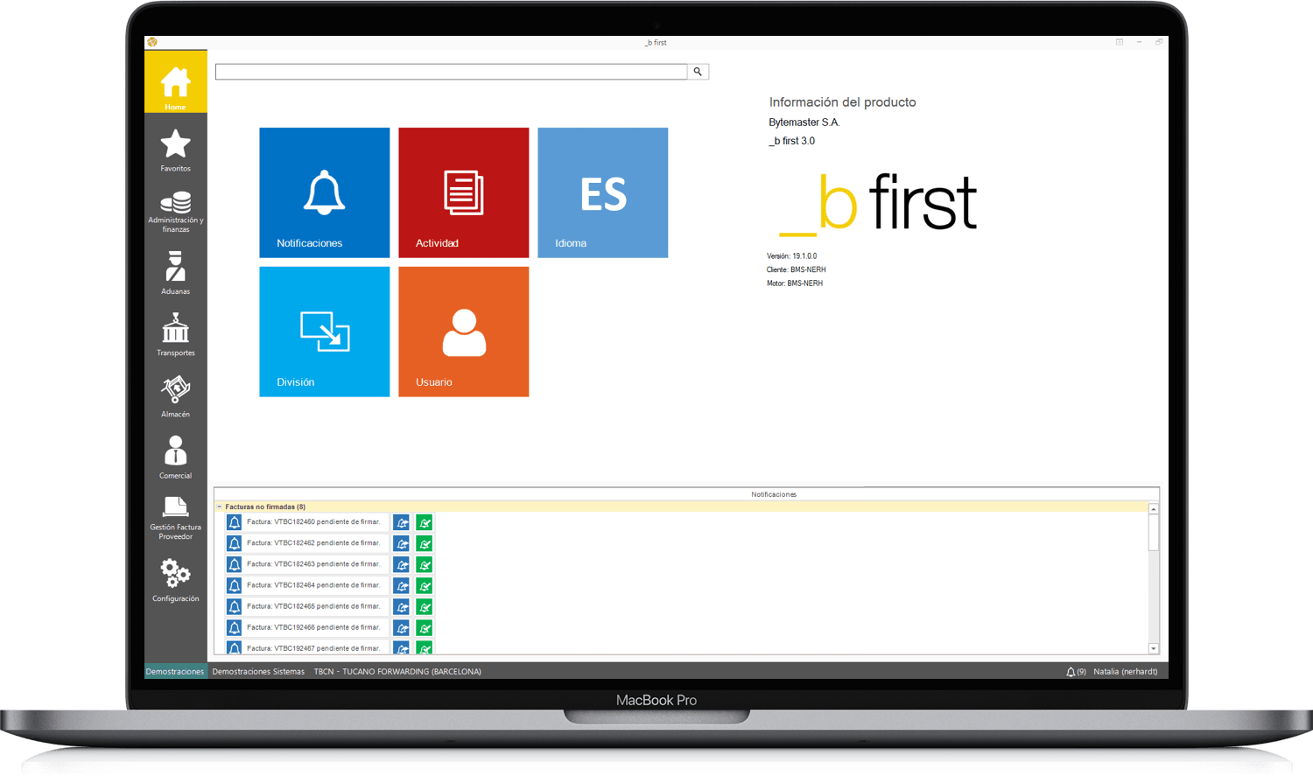Open the orange Usuario tile
This screenshot has width=1313, height=776.
tap(464, 332)
